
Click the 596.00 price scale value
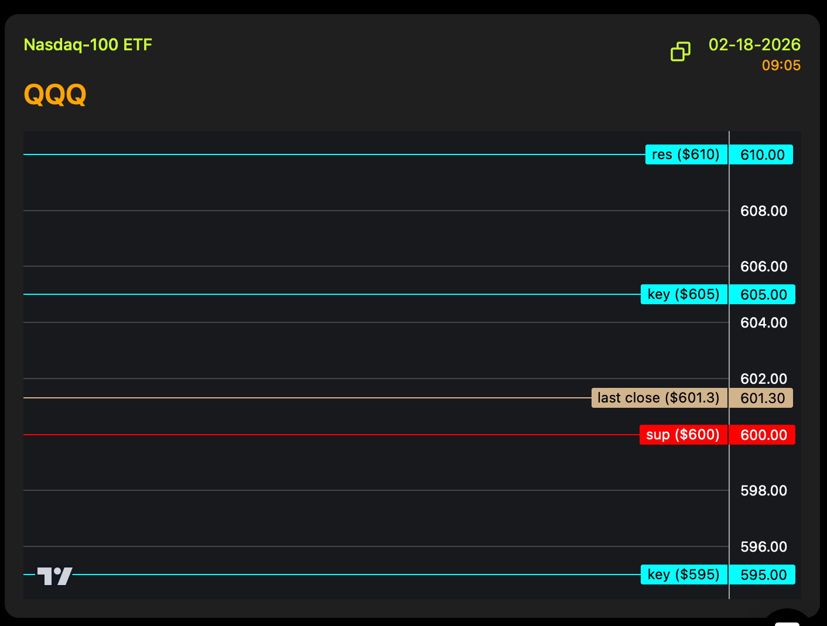[x=764, y=547]
